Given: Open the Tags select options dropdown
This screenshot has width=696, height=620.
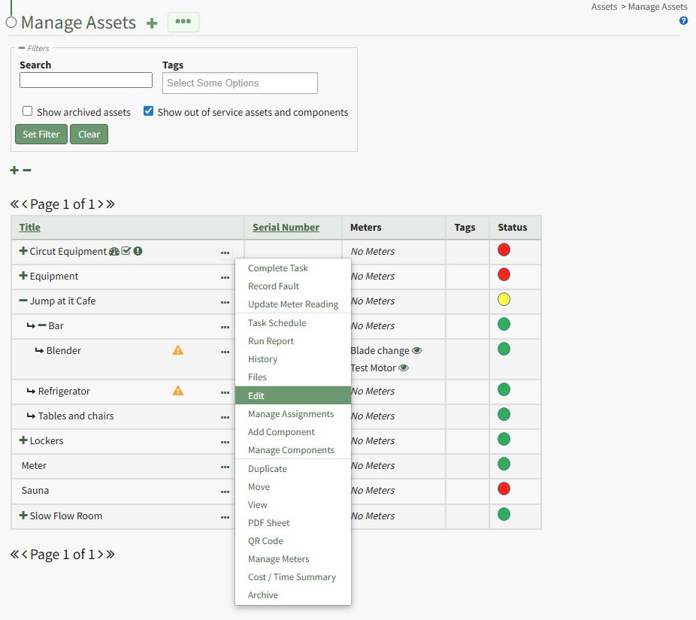Looking at the screenshot, I should (240, 83).
